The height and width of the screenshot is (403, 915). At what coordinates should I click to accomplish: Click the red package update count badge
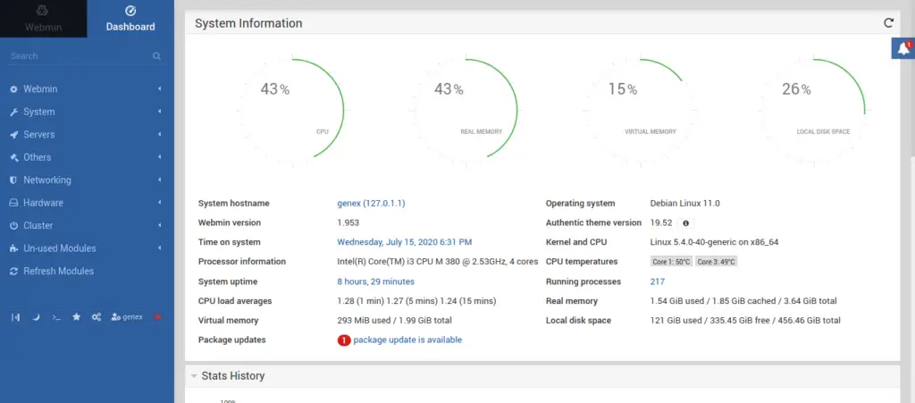click(x=344, y=340)
